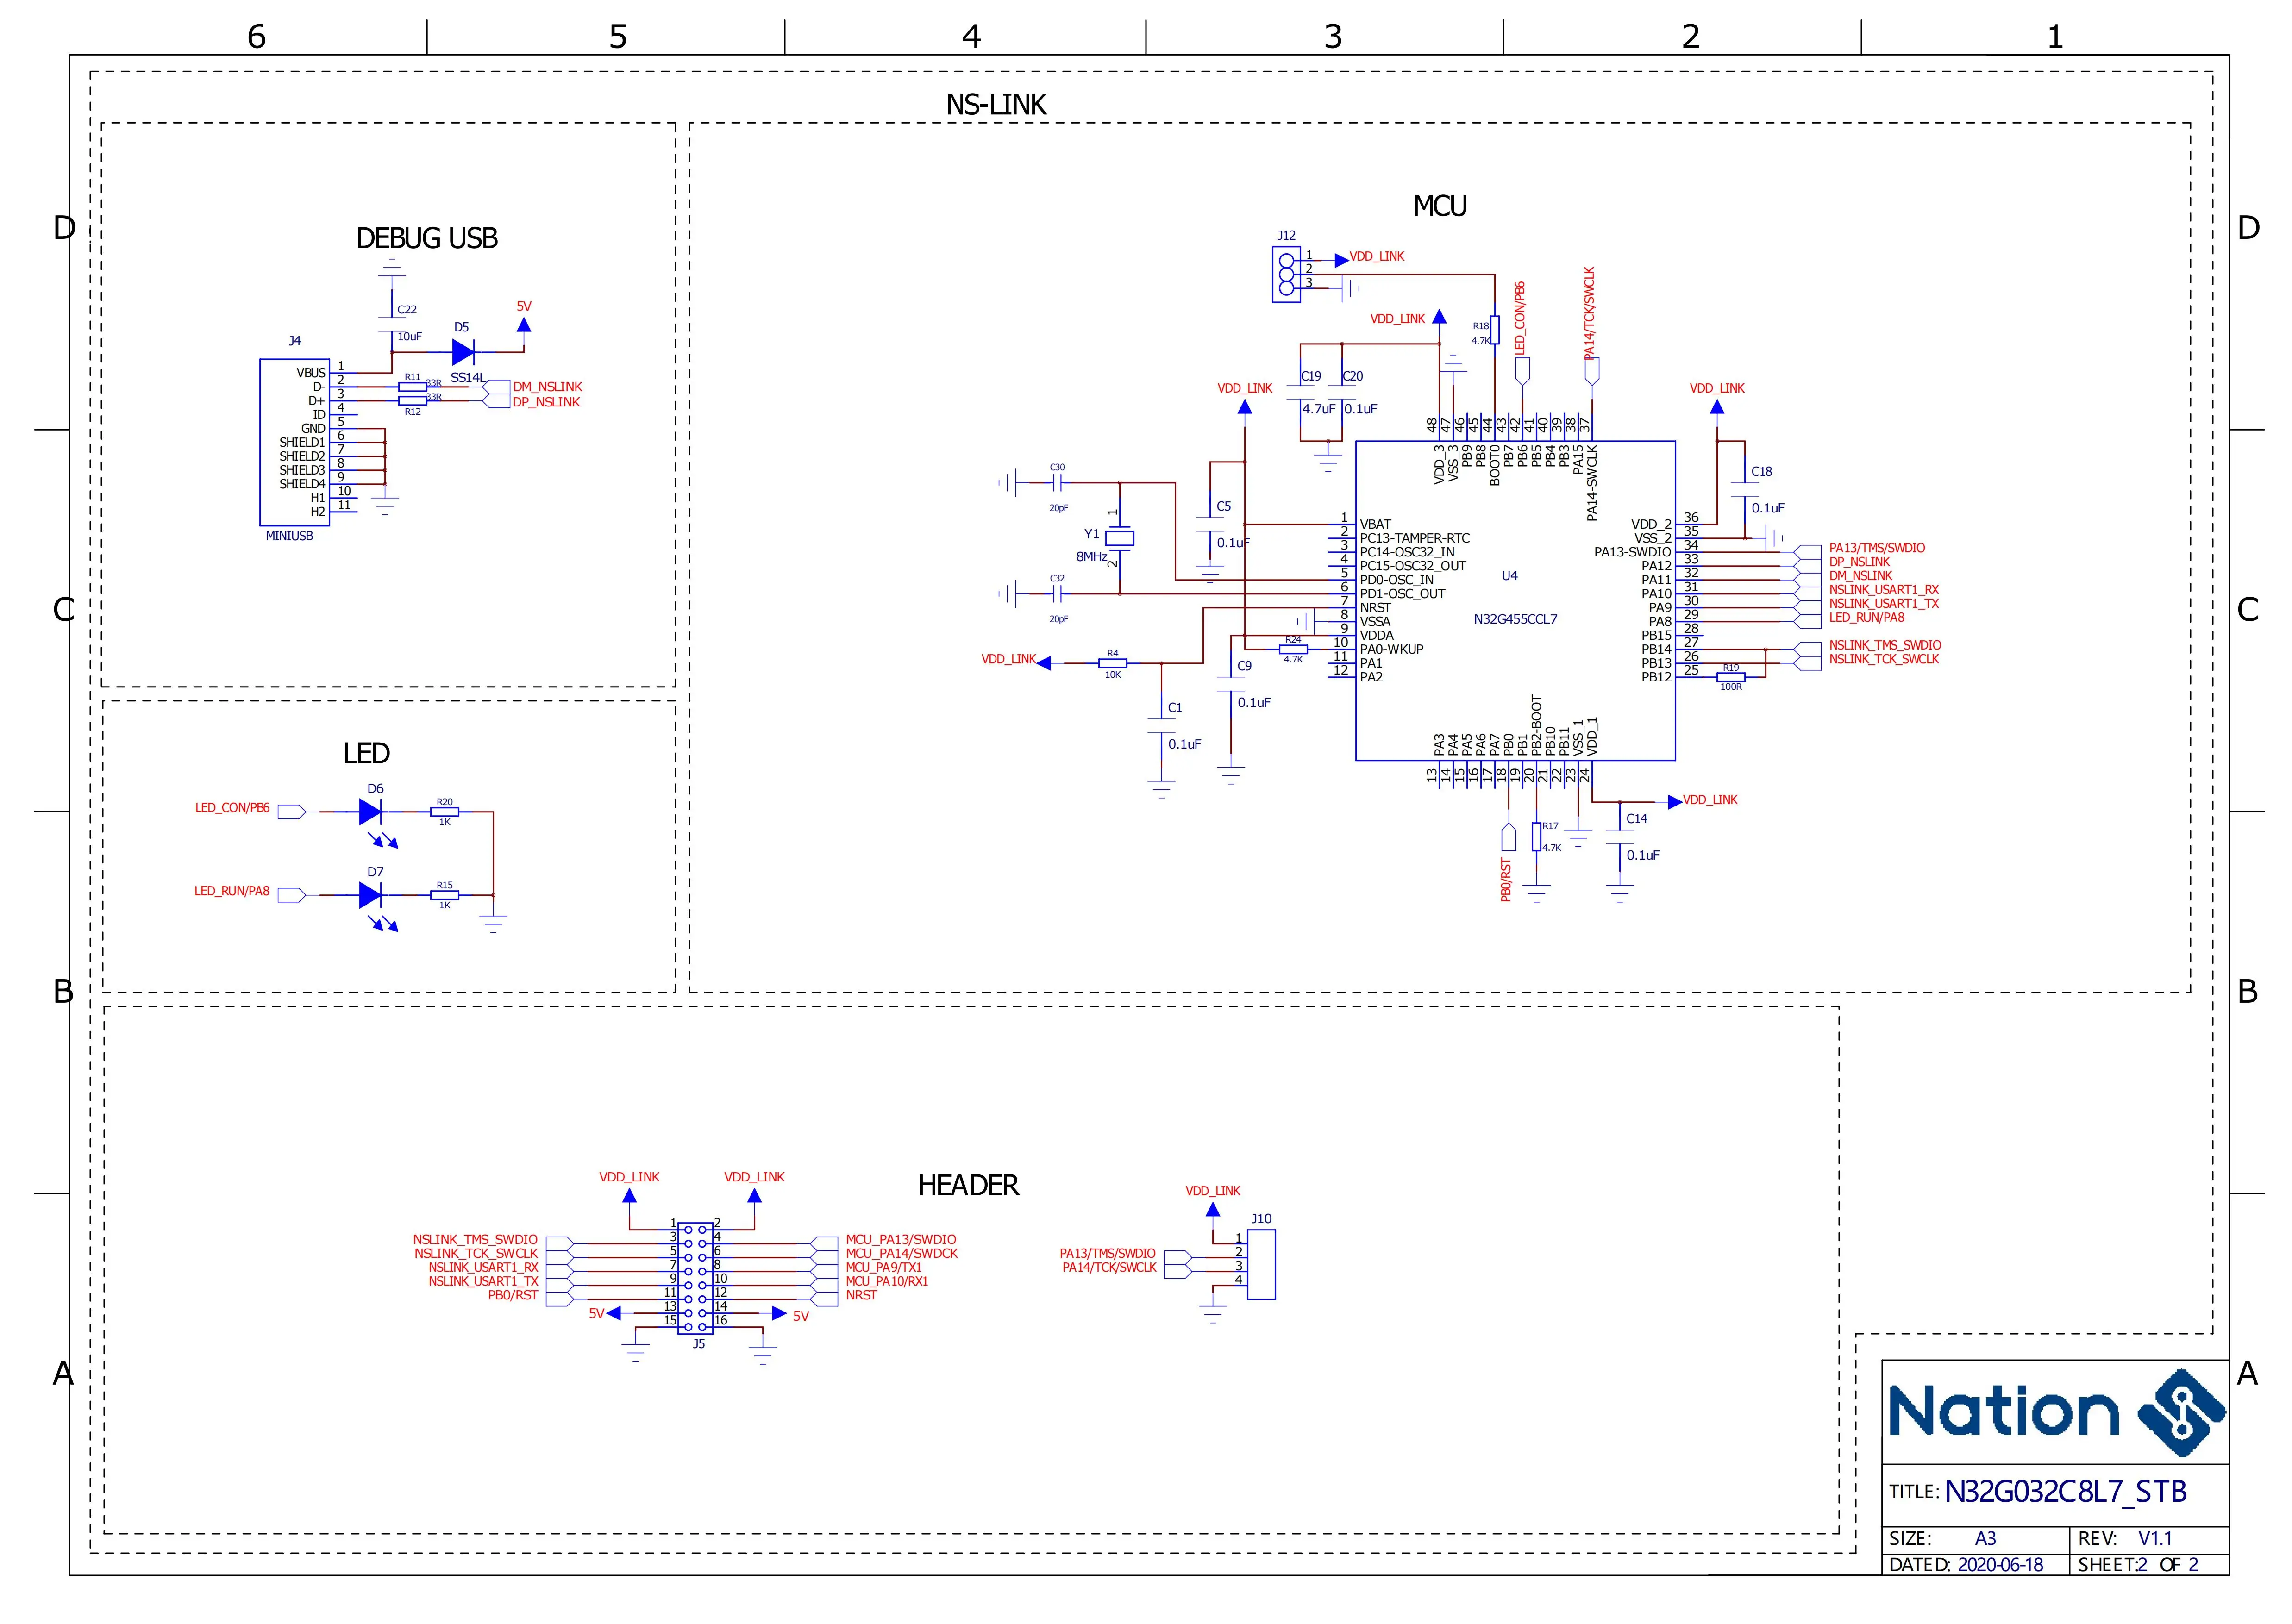Click the DEBUG USB section title
Viewport: 2292px width, 1624px height.
tap(427, 238)
